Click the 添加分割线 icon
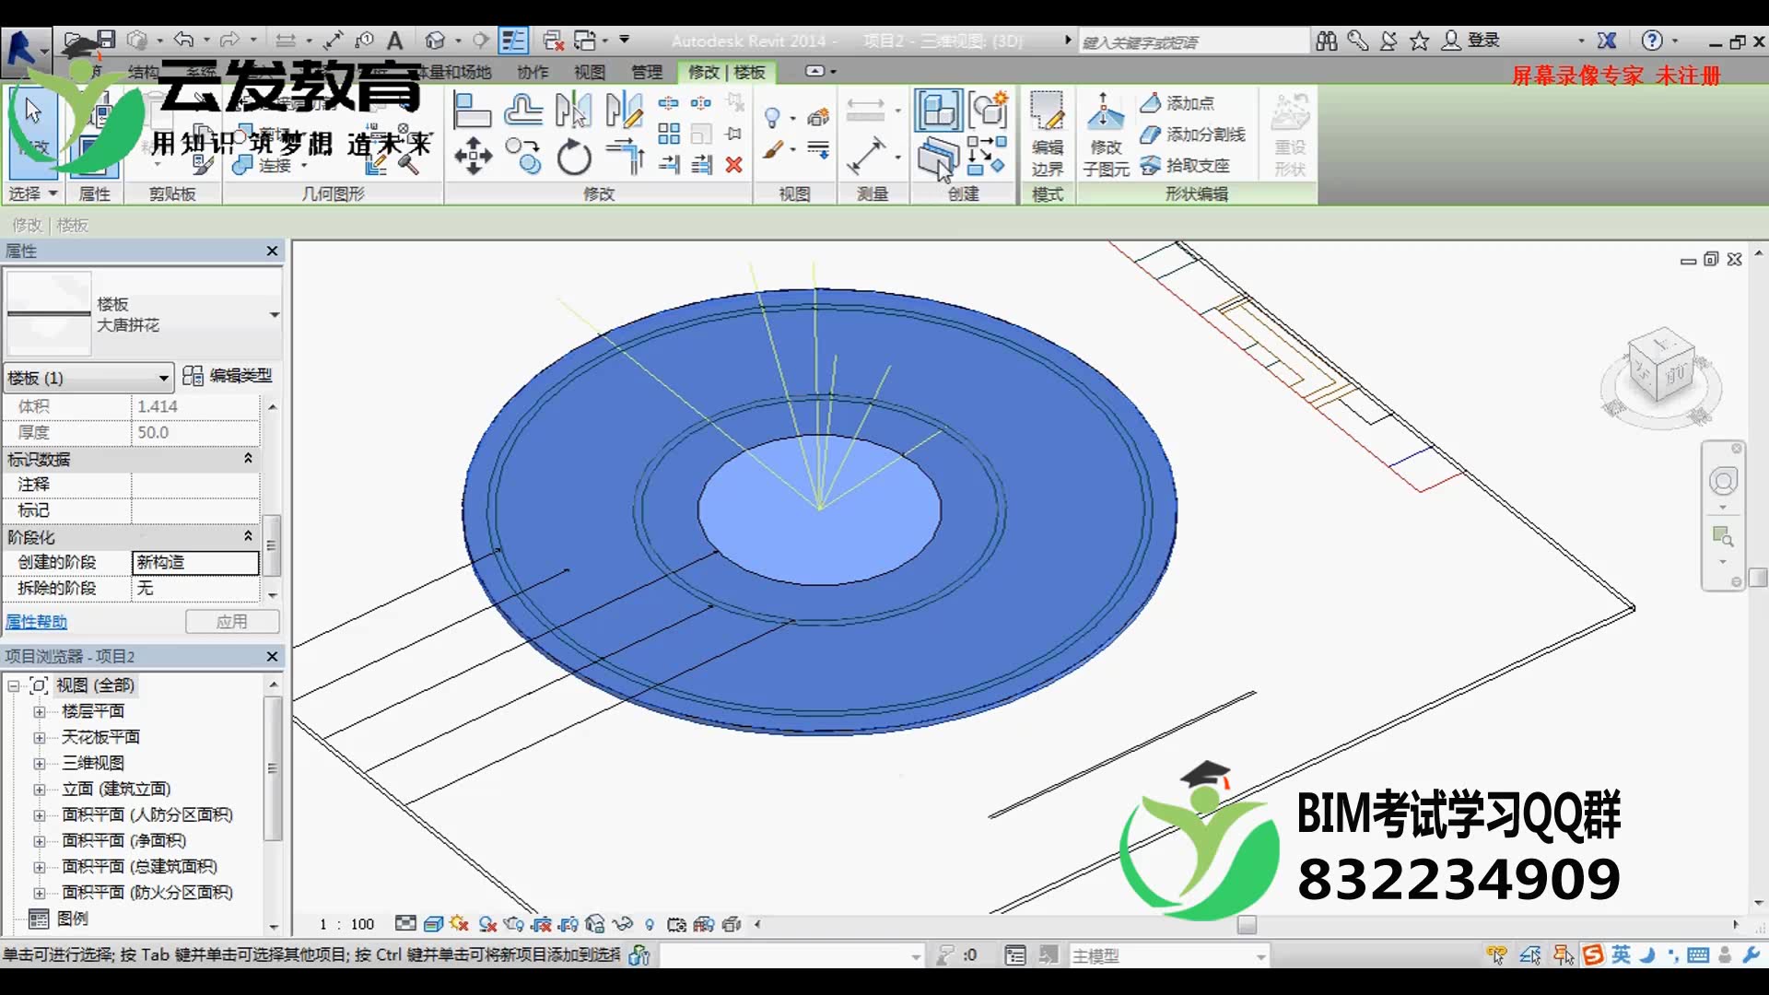 tap(1194, 135)
